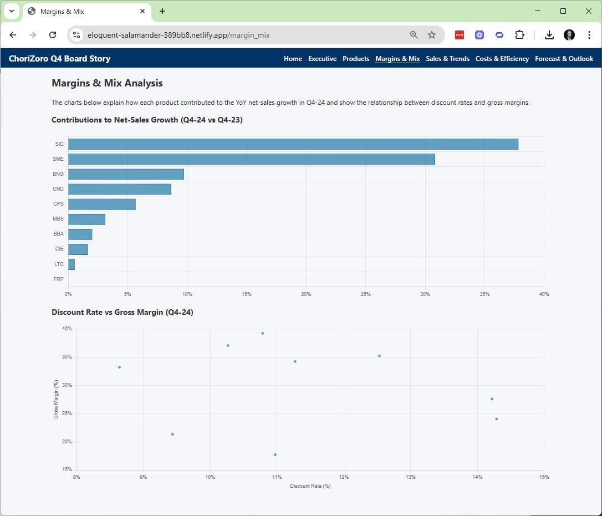Screen dimensions: 602x516
Task: Go back to the previous page
Action: pos(13,35)
